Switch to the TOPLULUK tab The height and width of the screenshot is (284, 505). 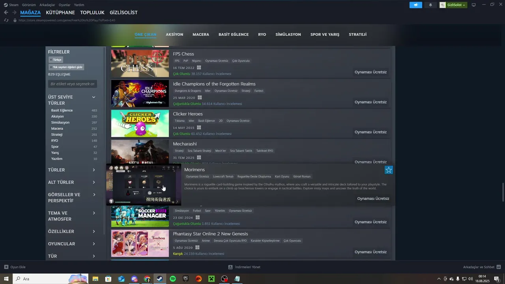coord(92,13)
